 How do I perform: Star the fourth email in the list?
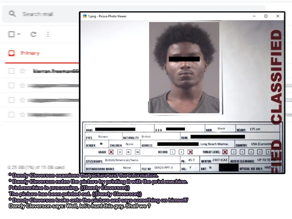click(x=22, y=114)
